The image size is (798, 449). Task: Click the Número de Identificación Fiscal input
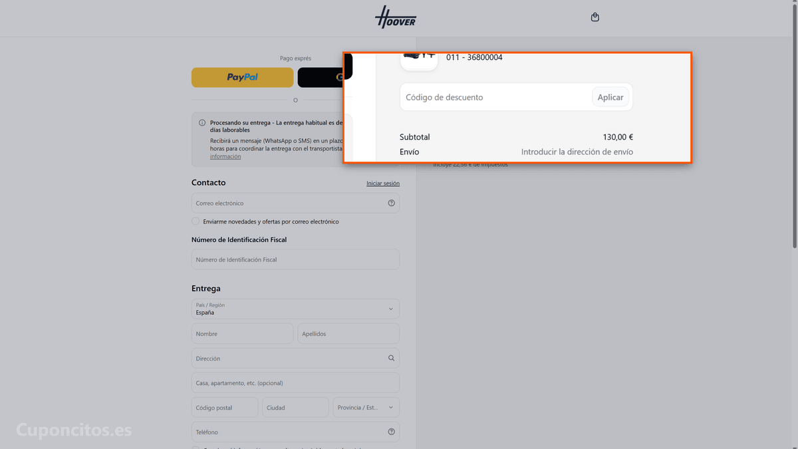[295, 259]
